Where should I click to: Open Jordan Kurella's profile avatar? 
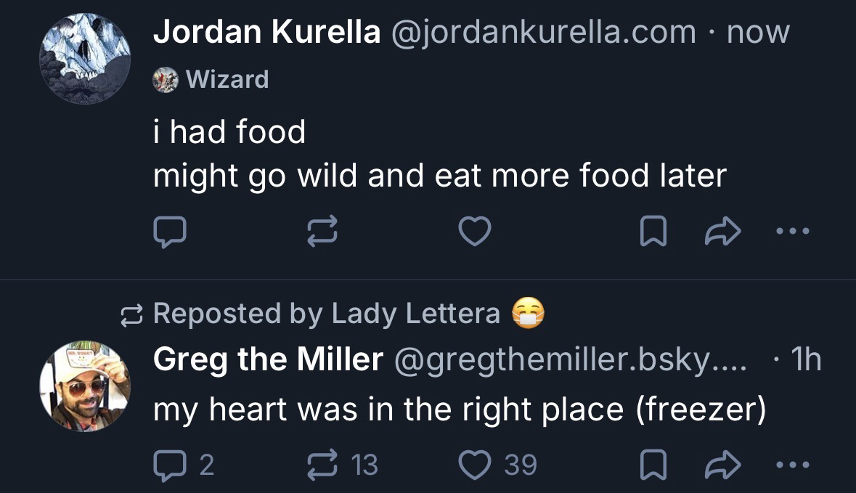(85, 59)
